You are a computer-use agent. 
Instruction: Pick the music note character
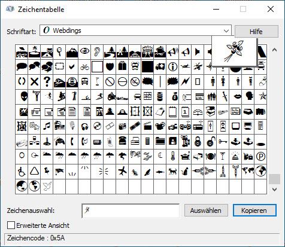(47, 127)
